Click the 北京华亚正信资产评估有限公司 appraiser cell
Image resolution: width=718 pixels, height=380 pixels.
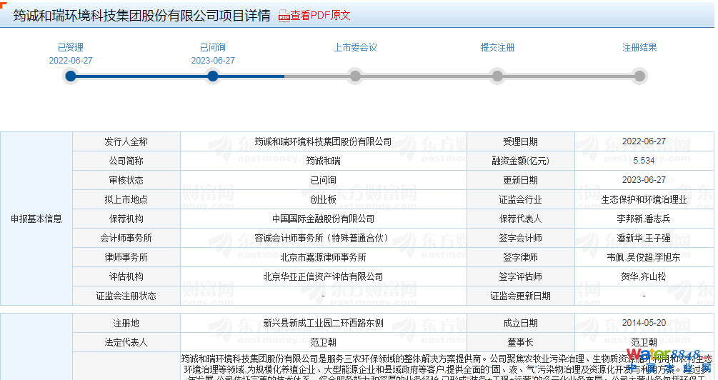tap(323, 277)
